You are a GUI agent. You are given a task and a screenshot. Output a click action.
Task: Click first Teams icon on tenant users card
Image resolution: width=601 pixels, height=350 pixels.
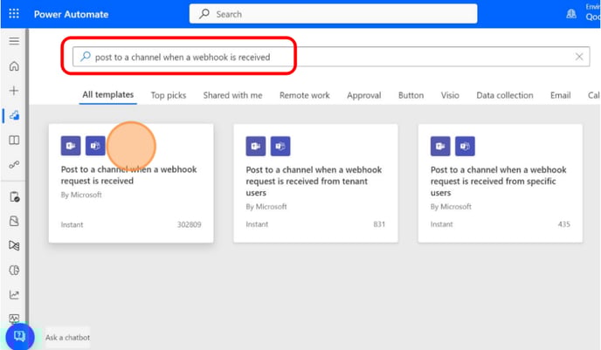256,146
